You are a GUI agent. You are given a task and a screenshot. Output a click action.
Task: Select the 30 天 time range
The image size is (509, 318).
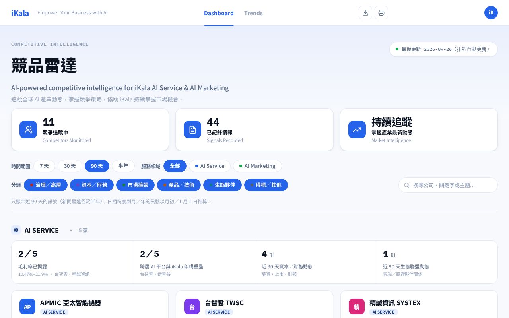pos(70,166)
